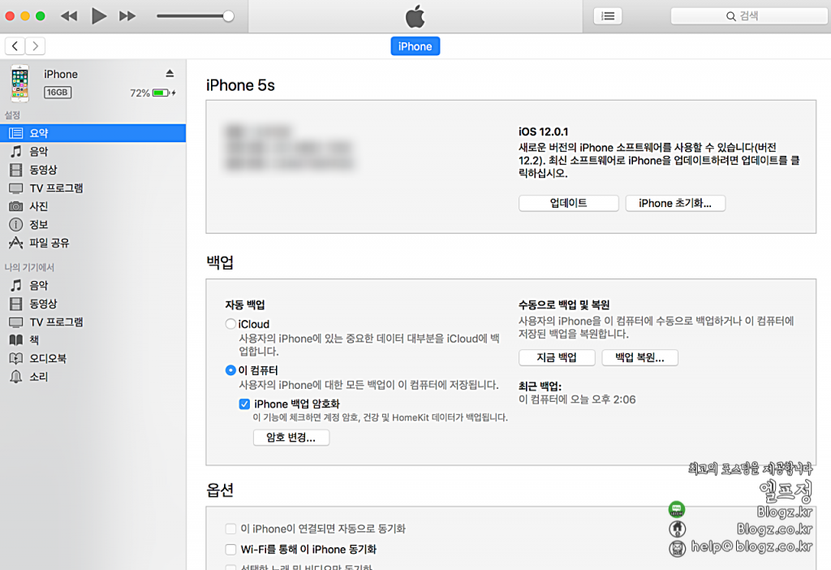Open 파일 공유 file sharing
831x570 pixels.
click(93, 243)
